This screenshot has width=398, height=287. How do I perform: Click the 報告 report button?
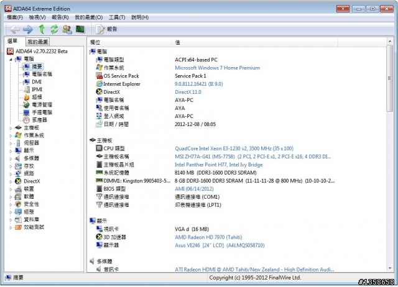(x=106, y=29)
